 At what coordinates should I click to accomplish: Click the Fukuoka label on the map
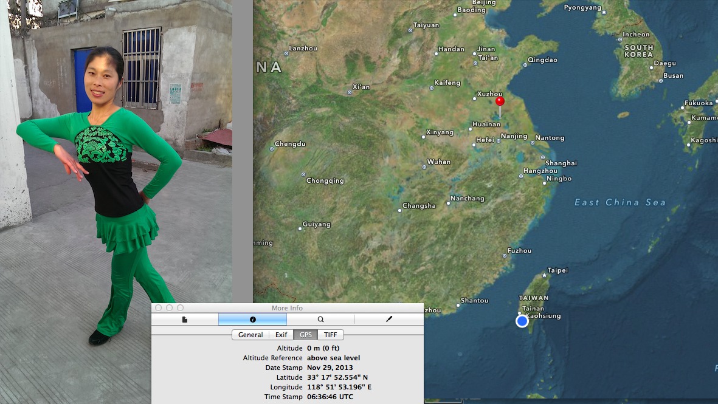pos(699,103)
